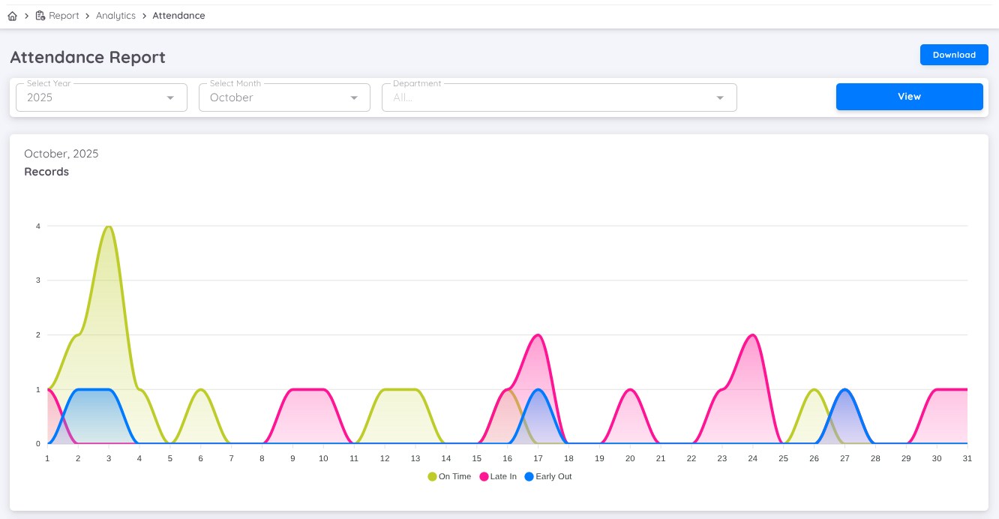This screenshot has height=519, width=999.
Task: Click the caret icon in the Department field
Action: click(x=719, y=97)
